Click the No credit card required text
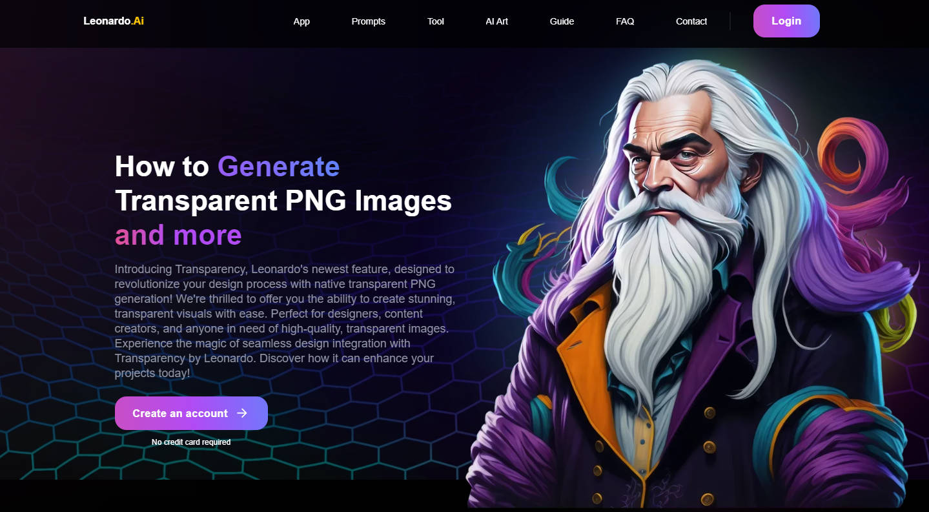 point(191,442)
